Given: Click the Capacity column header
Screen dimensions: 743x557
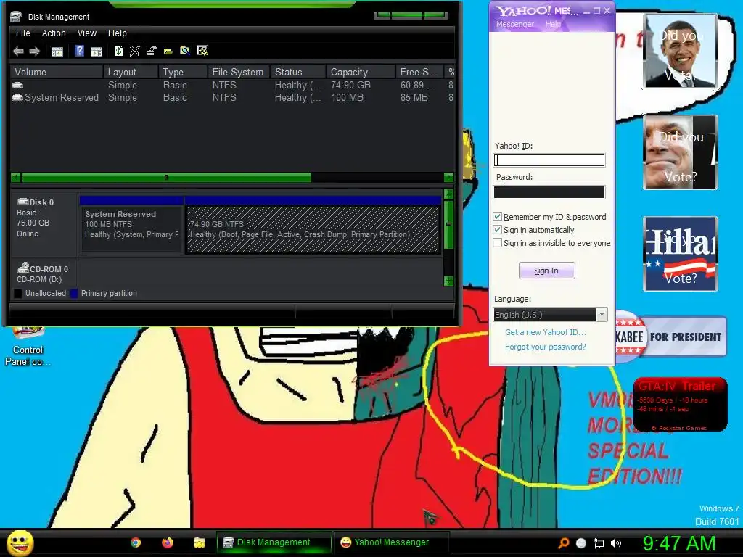Looking at the screenshot, I should [361, 72].
